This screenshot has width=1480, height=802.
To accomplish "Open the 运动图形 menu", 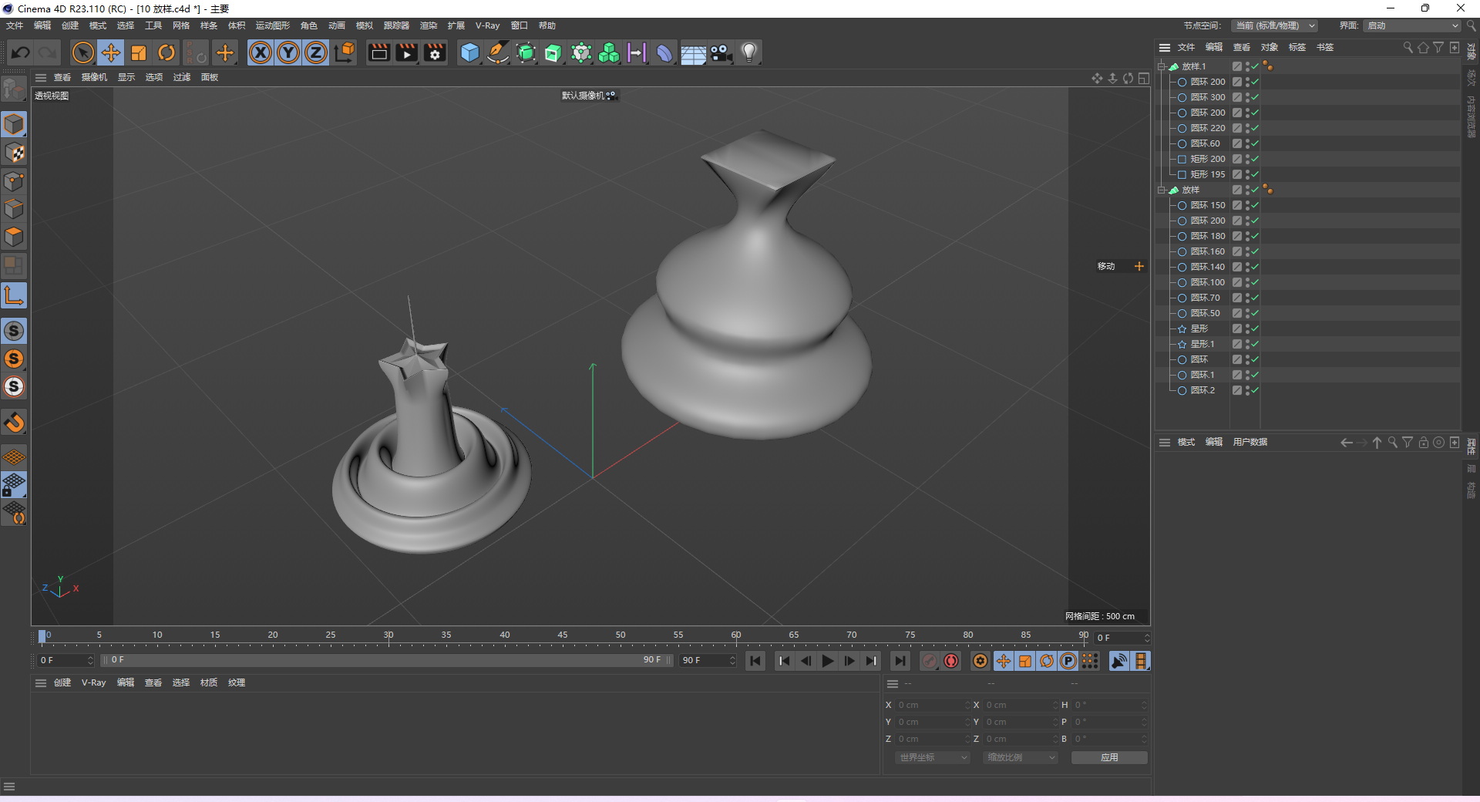I will [x=272, y=25].
